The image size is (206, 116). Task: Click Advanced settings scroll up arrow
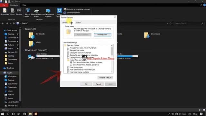(112, 45)
